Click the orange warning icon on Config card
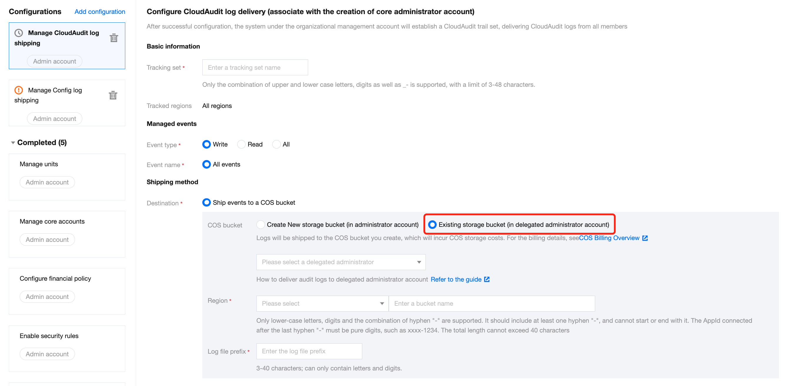The image size is (791, 386). (x=19, y=90)
